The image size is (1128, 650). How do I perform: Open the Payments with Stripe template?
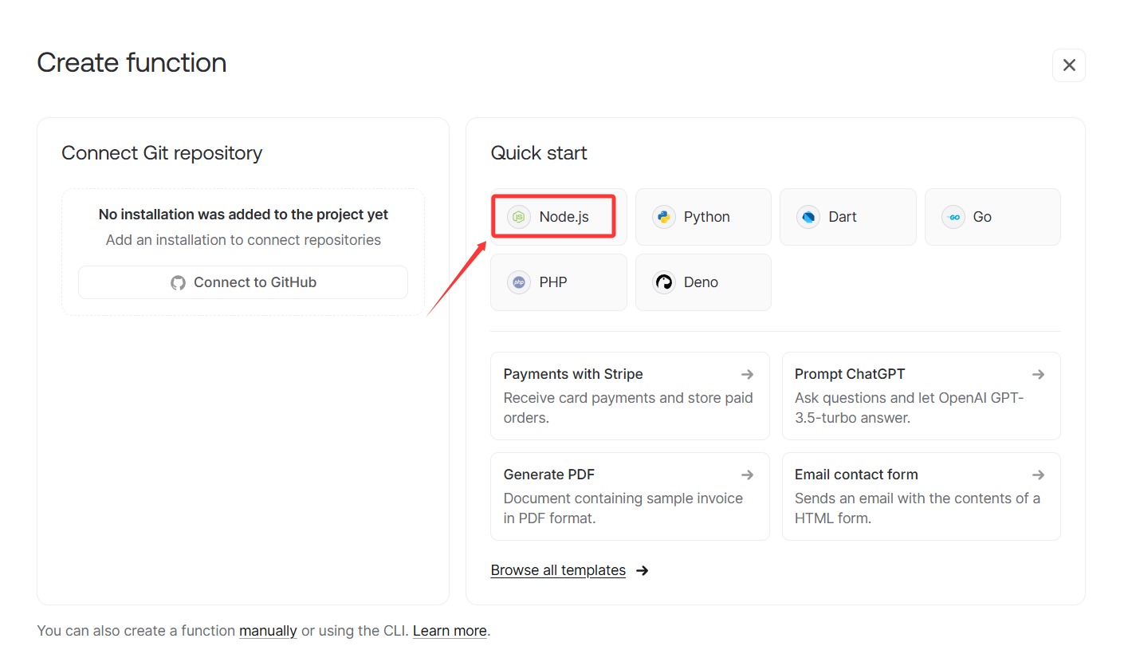click(573, 374)
